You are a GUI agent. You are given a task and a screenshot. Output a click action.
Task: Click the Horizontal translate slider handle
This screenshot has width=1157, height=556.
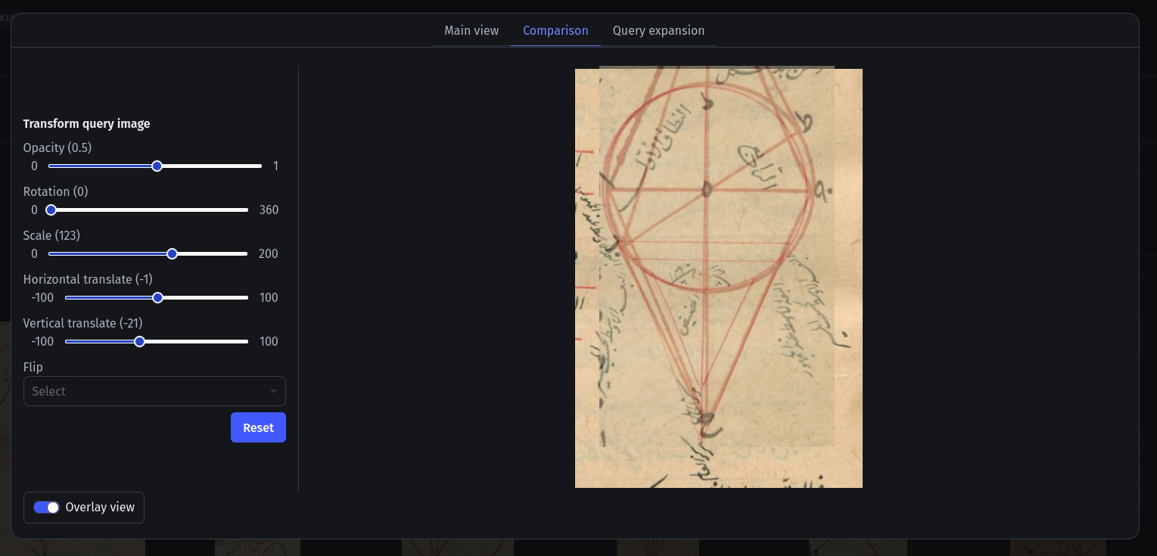[157, 297]
